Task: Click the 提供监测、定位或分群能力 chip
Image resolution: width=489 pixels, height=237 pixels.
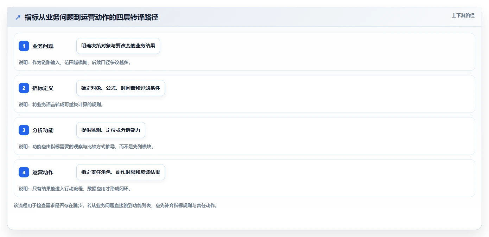Action: point(111,130)
